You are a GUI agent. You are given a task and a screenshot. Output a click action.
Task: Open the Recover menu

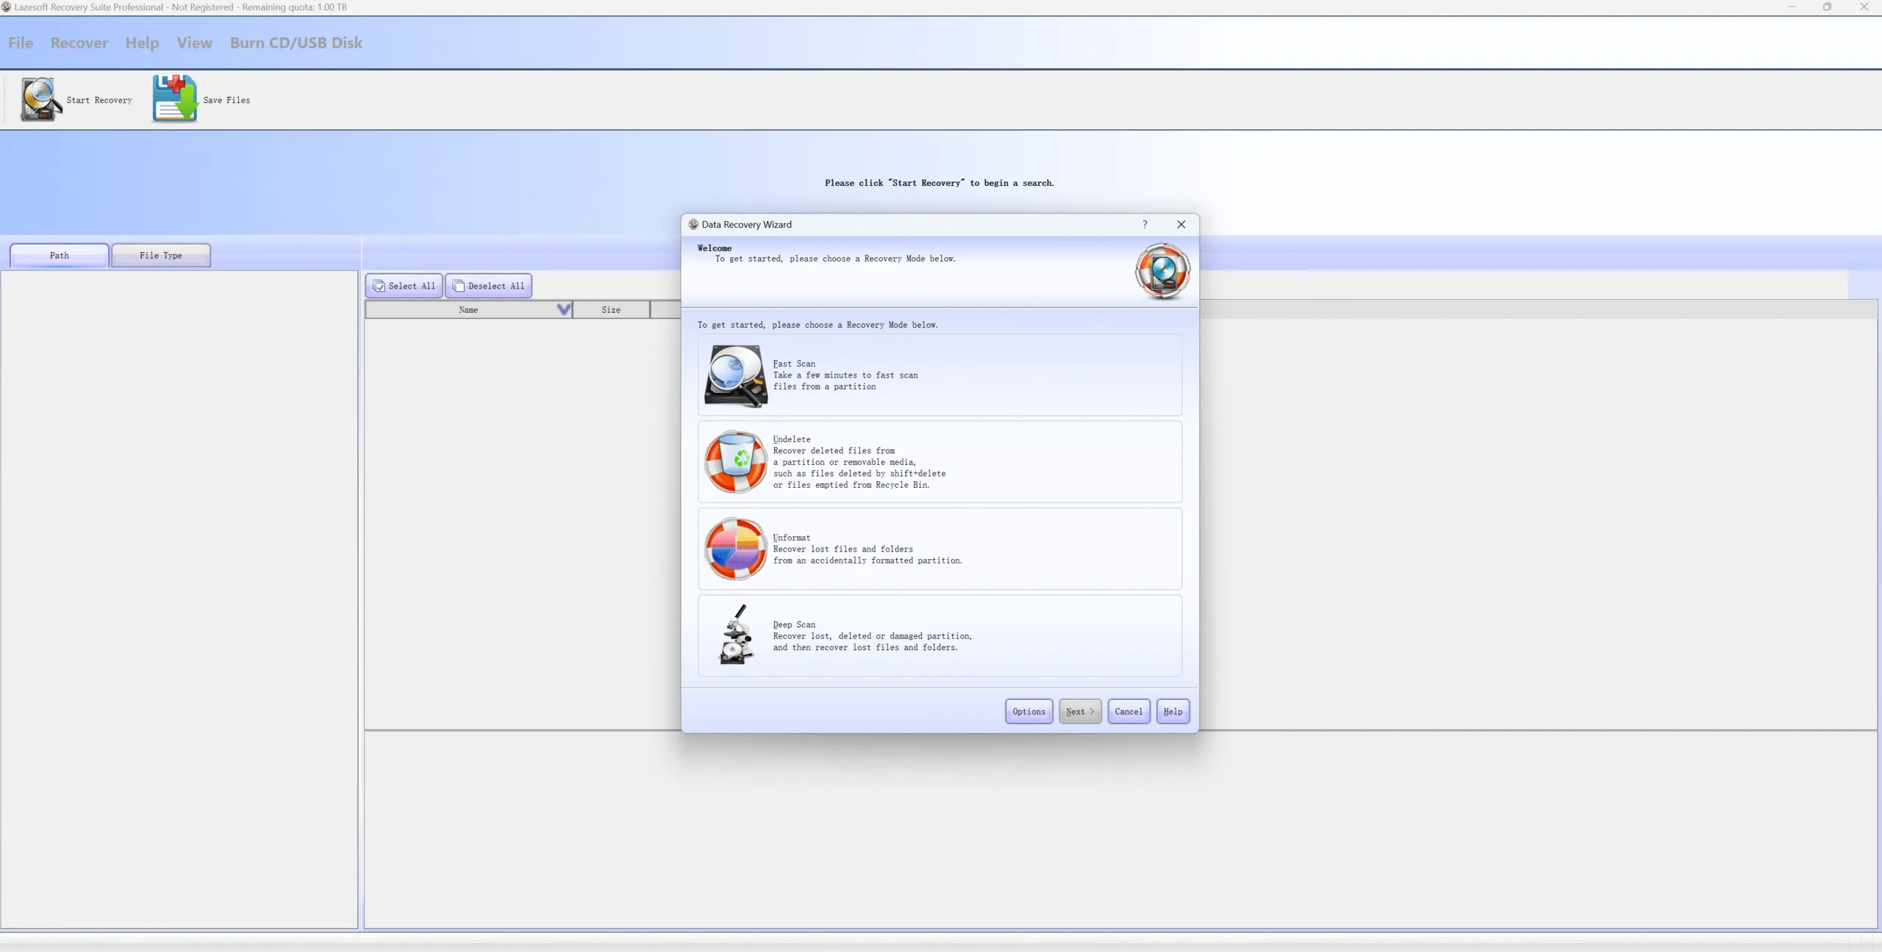[79, 43]
